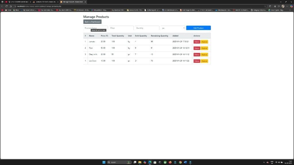Image resolution: width=294 pixels, height=165 pixels.
Task: Click the Add Product button
Action: click(198, 28)
